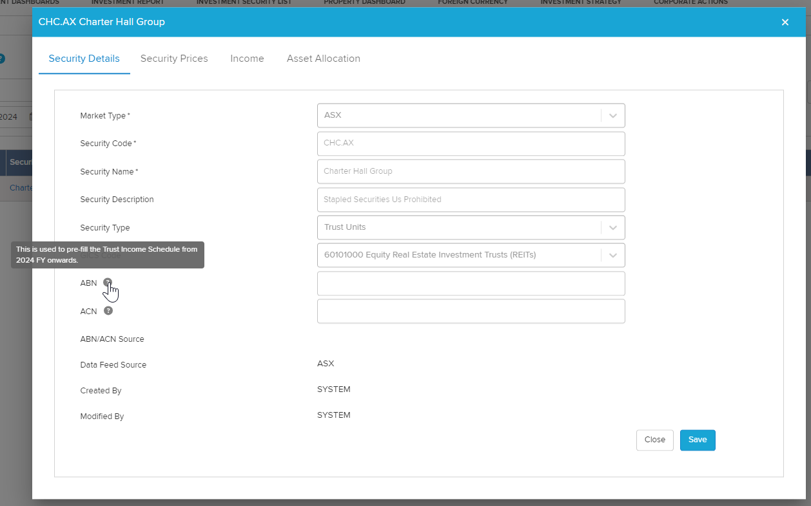
Task: Click the 'SYSTEM' value beside Created By
Action: (x=334, y=389)
